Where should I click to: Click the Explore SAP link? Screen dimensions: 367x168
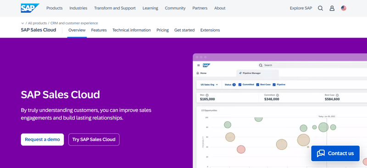pos(301,8)
